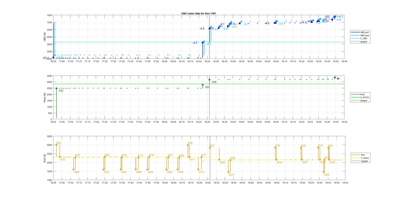This screenshot has width=409, height=202.
Task: Click the 'VBD AD' y-axis label
Action: [45, 37]
